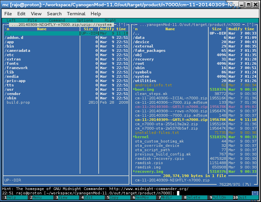This screenshot has height=202, width=261.
Task: Select build.prop file in left panel
Action: click(66, 102)
